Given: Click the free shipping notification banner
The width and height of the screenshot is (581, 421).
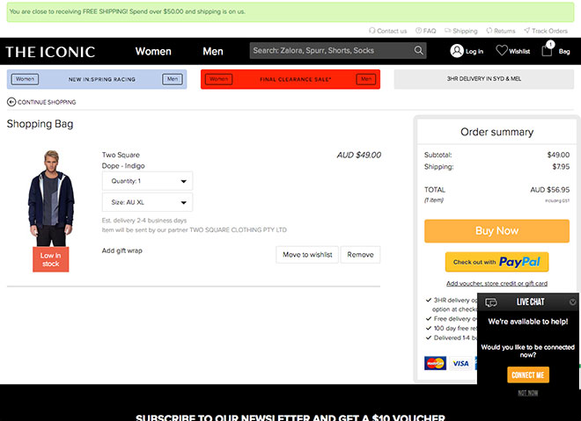Looking at the screenshot, I should (x=290, y=11).
